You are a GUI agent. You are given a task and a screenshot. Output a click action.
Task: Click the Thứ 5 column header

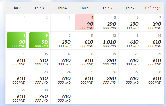84,8
